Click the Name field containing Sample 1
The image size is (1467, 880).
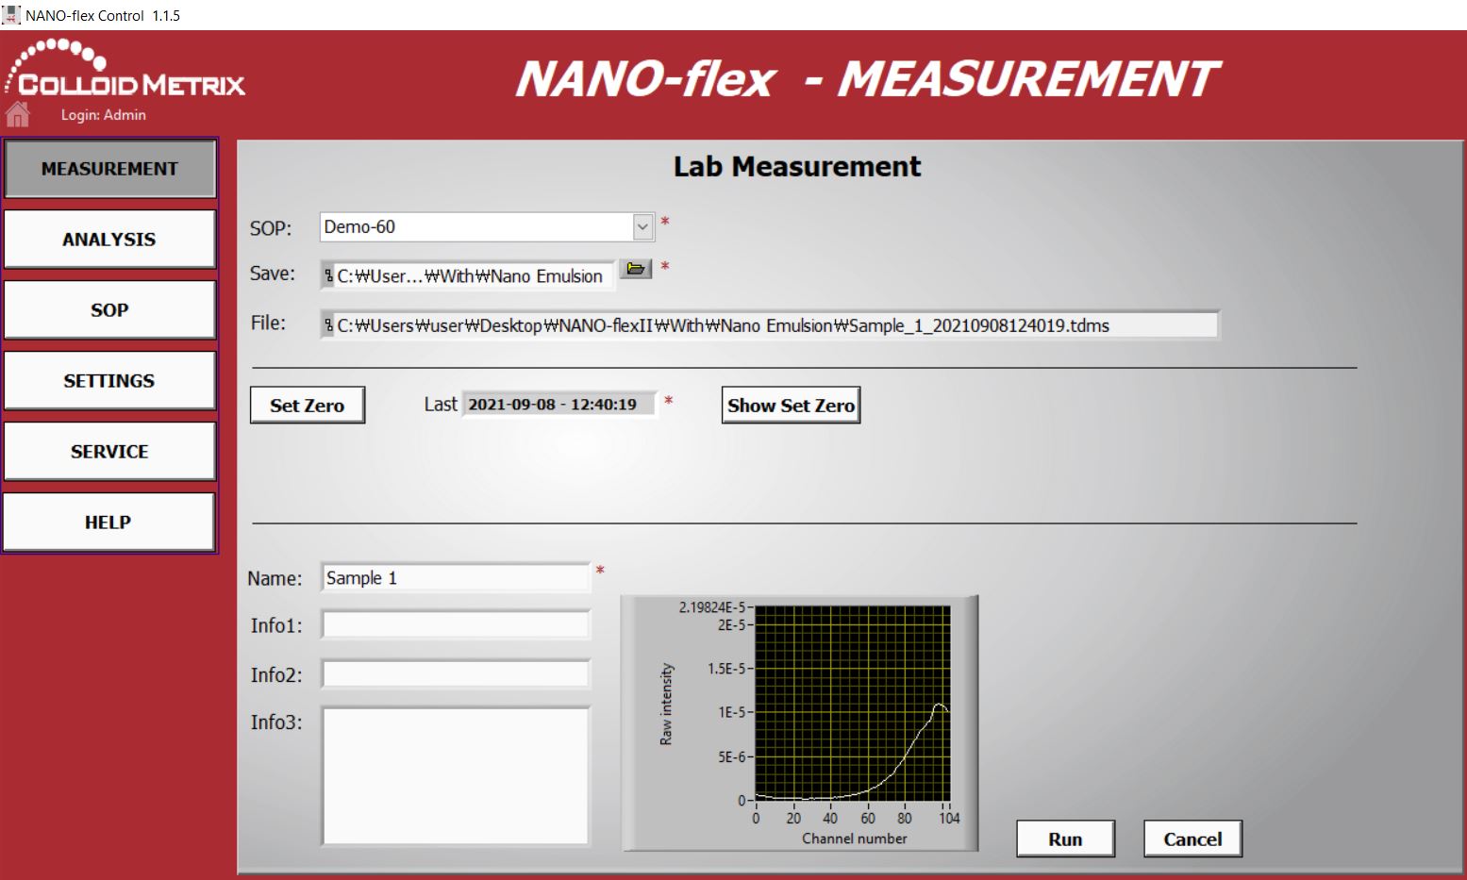point(456,578)
